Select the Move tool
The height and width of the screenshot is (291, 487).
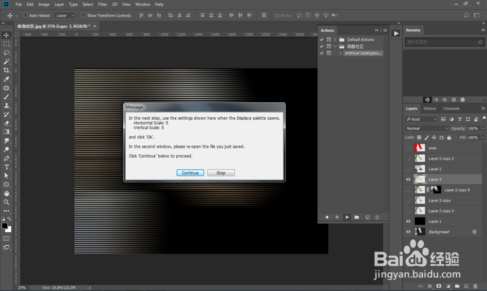point(6,35)
